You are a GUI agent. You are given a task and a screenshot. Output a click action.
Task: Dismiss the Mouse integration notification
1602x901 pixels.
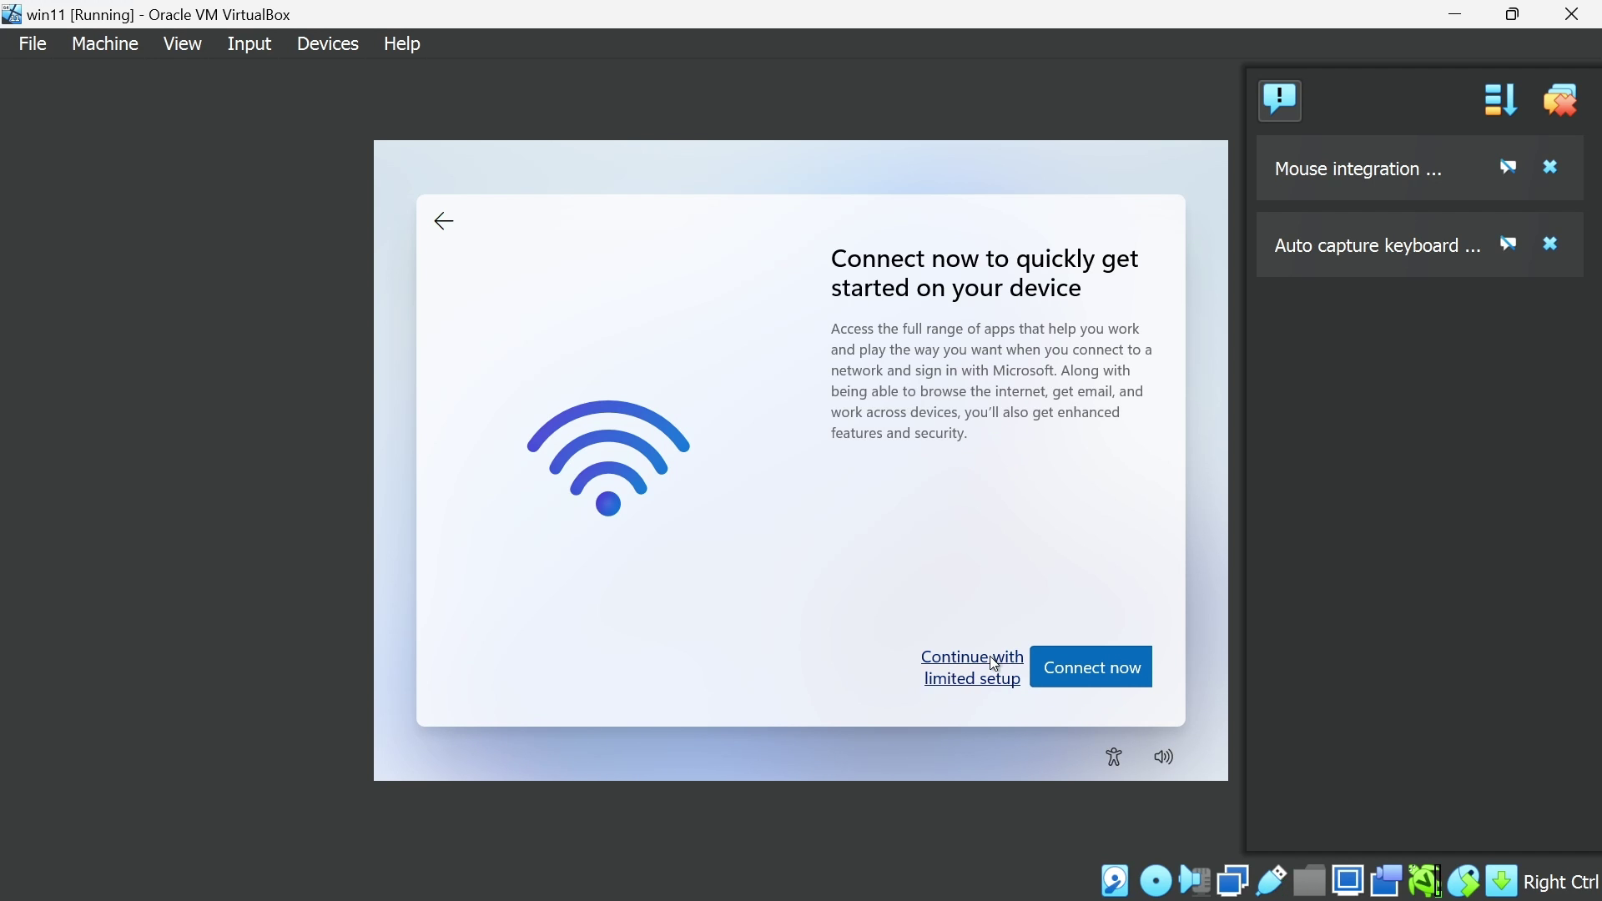[x=1552, y=168]
